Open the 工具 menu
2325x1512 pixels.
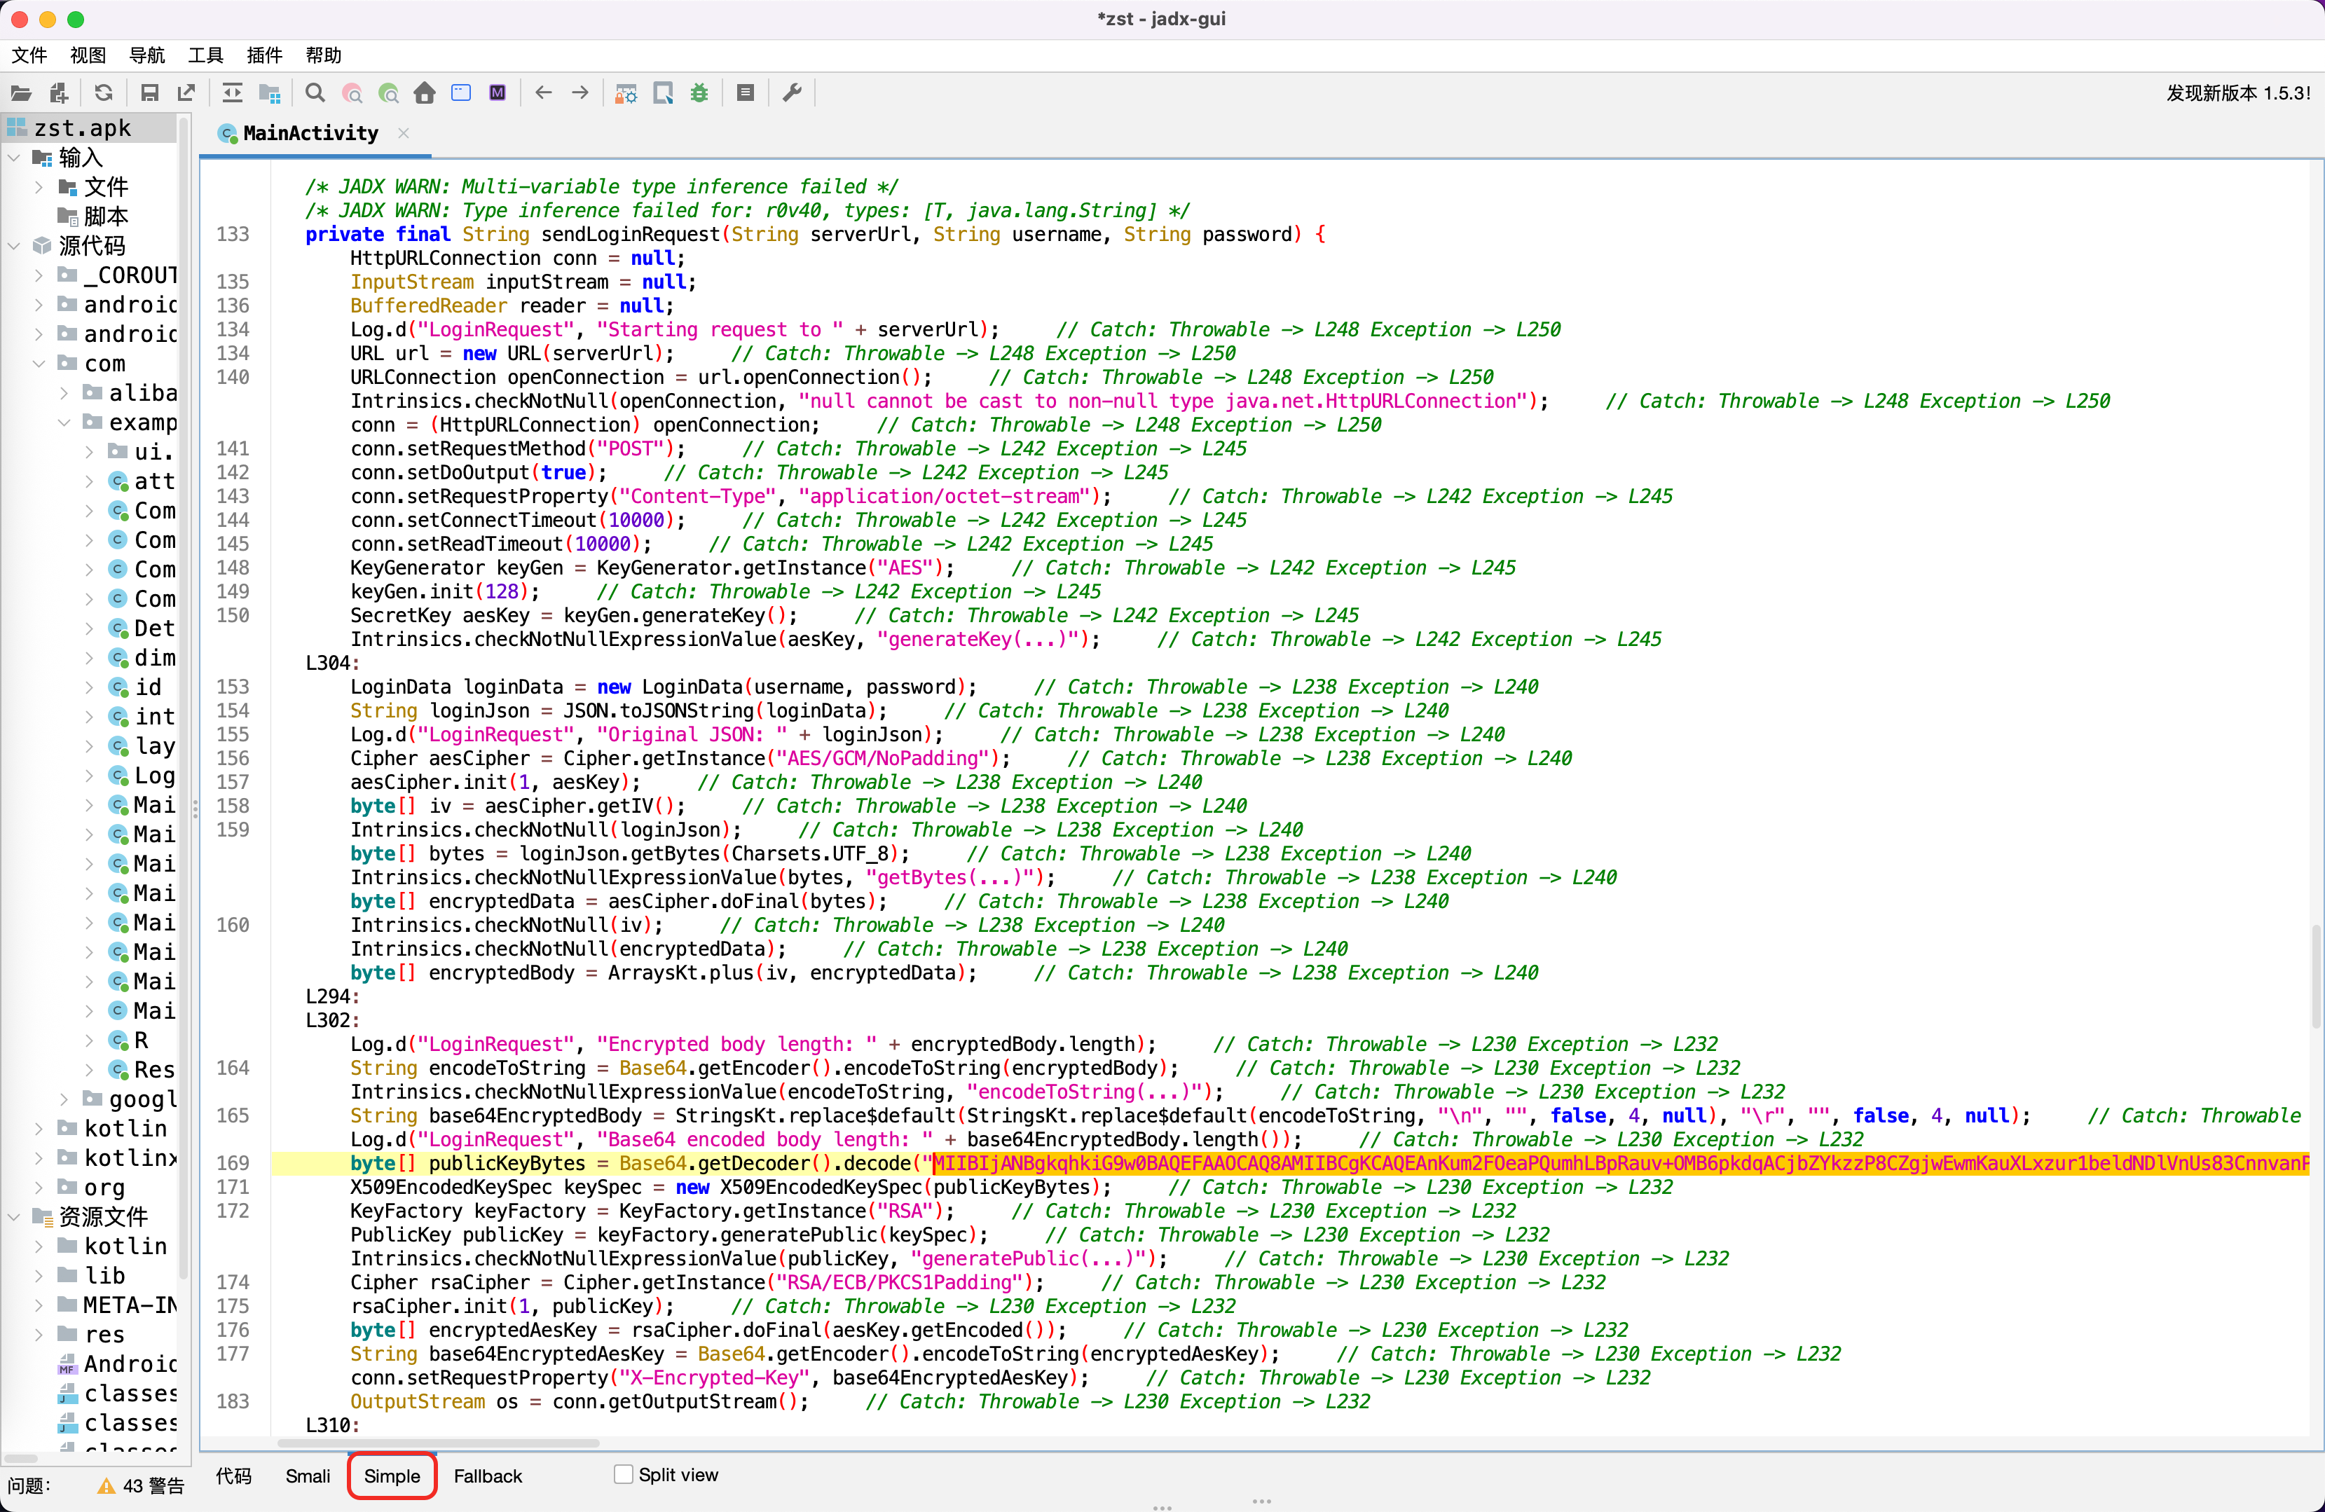tap(205, 55)
